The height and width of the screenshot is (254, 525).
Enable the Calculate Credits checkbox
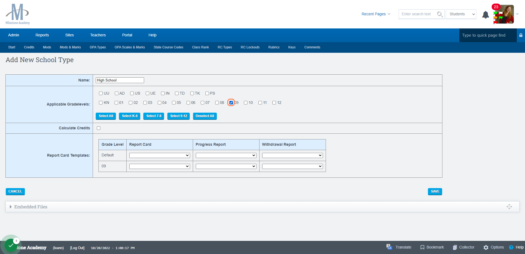[x=98, y=128]
